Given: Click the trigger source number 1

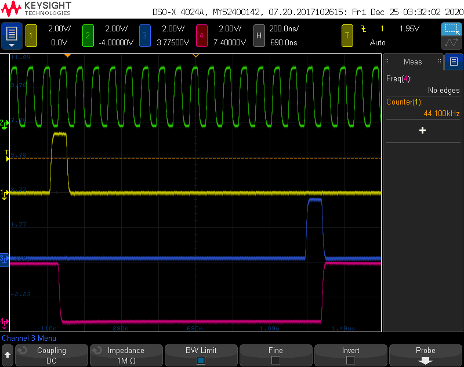Looking at the screenshot, I should click(x=382, y=28).
